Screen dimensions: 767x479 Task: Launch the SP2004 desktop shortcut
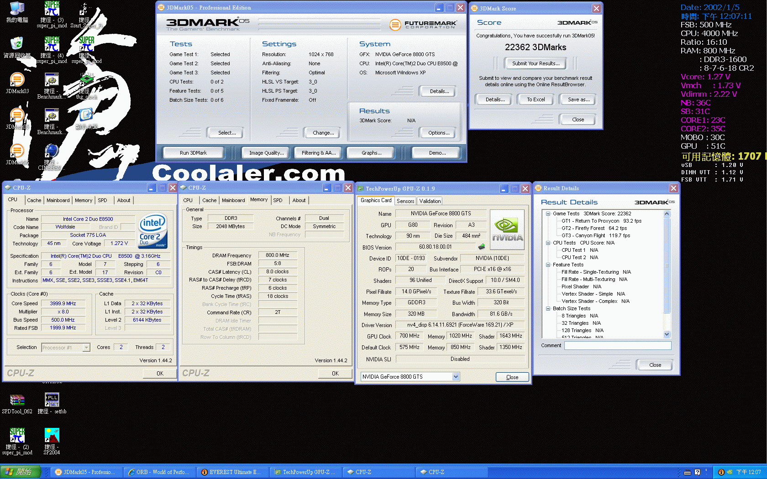[x=52, y=441]
